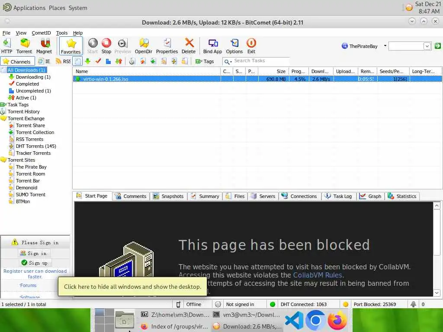Exit BitComet via the toolbar

[x=251, y=46]
